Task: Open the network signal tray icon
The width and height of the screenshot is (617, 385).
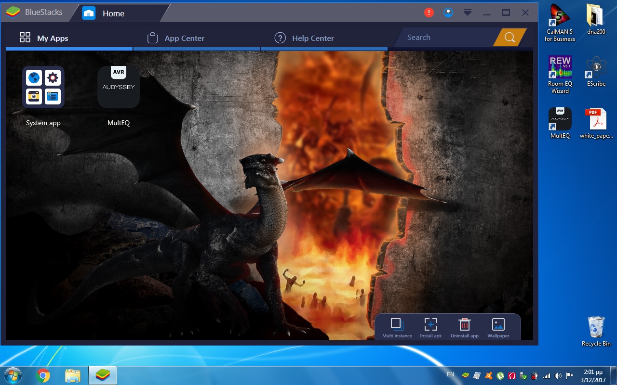Action: (546, 375)
